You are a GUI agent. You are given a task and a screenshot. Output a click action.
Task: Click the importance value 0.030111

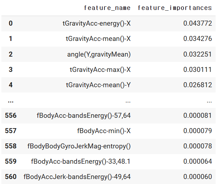click(198, 69)
